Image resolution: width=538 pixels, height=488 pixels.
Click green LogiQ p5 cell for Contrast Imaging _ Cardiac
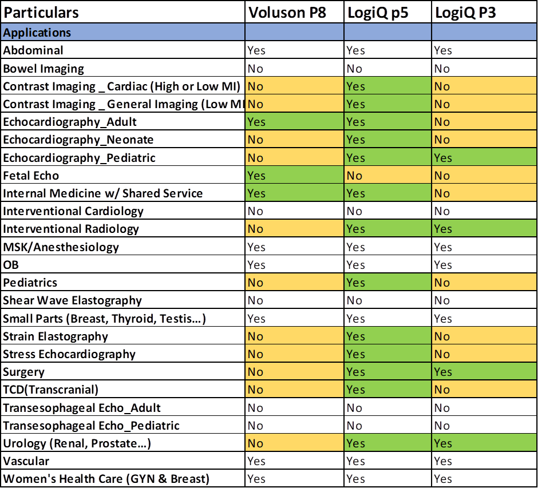(x=387, y=86)
